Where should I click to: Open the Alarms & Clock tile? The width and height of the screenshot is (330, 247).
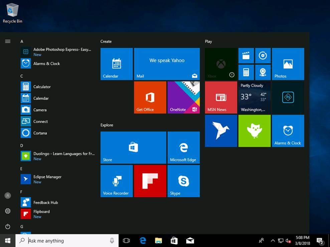[x=288, y=131]
